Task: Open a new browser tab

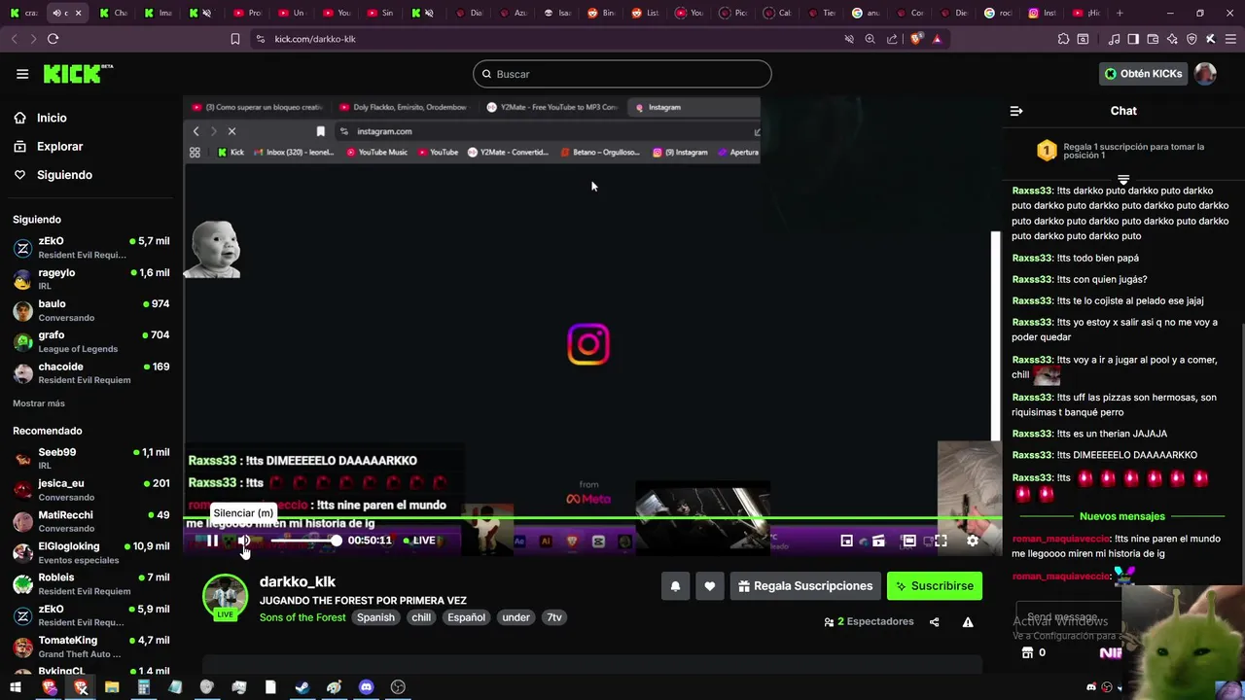Action: pos(1120,13)
